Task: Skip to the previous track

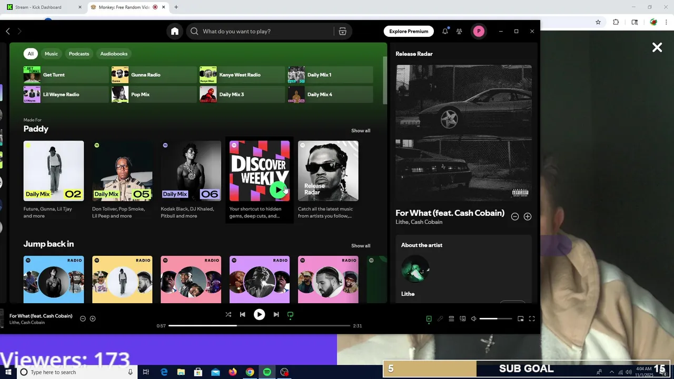Action: 242,314
